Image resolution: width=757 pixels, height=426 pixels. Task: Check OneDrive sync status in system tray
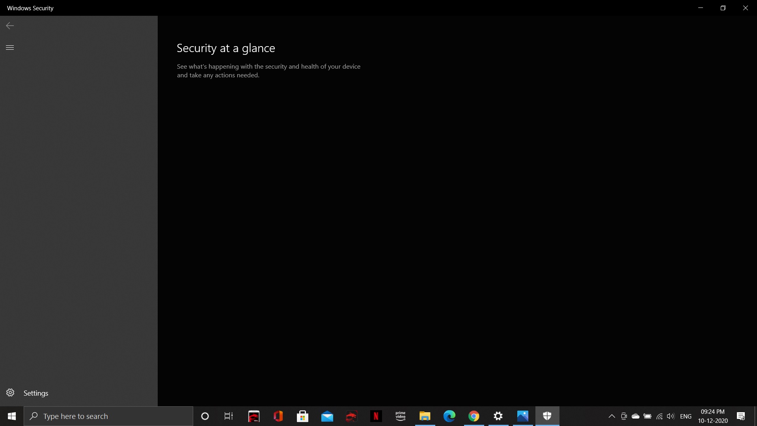[x=636, y=416]
